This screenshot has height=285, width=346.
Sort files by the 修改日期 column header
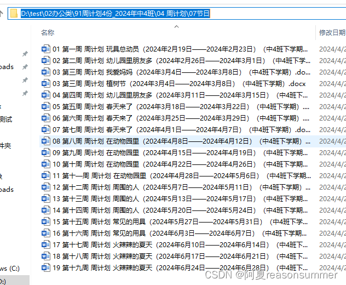pyautogui.click(x=332, y=33)
